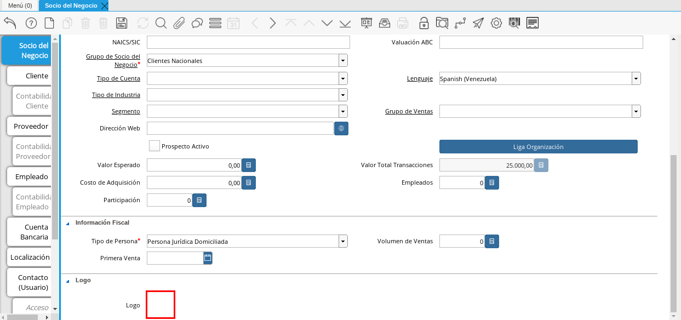Open calculator for Valor Esperado
This screenshot has width=681, height=320.
pos(249,165)
